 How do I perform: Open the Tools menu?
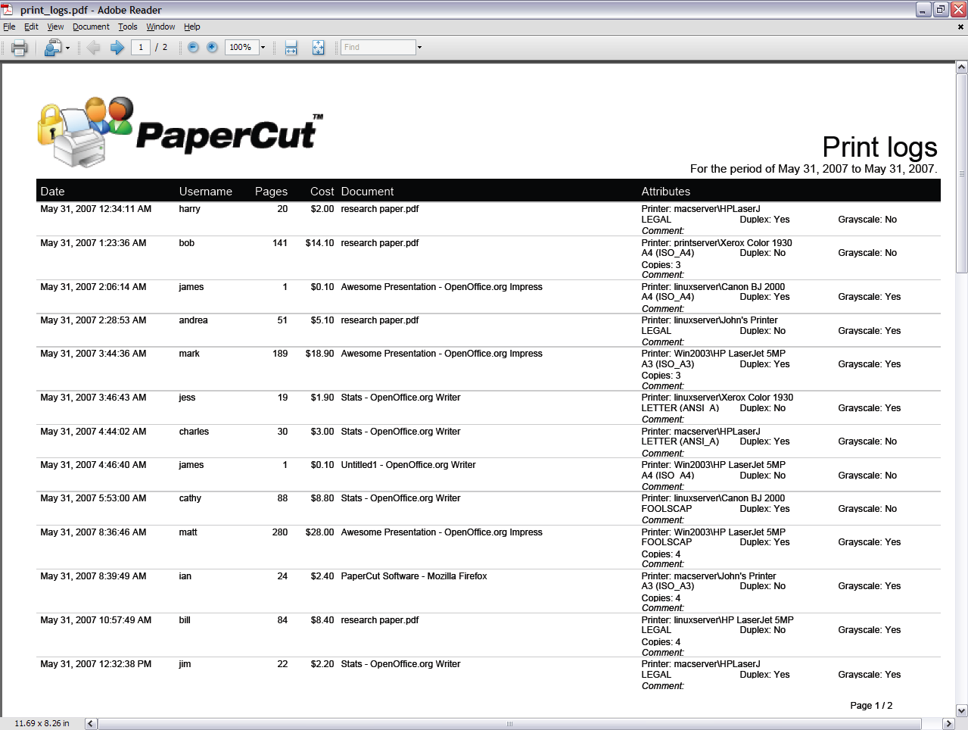[128, 27]
